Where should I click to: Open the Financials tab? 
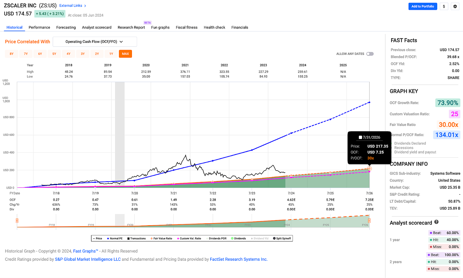(x=240, y=27)
